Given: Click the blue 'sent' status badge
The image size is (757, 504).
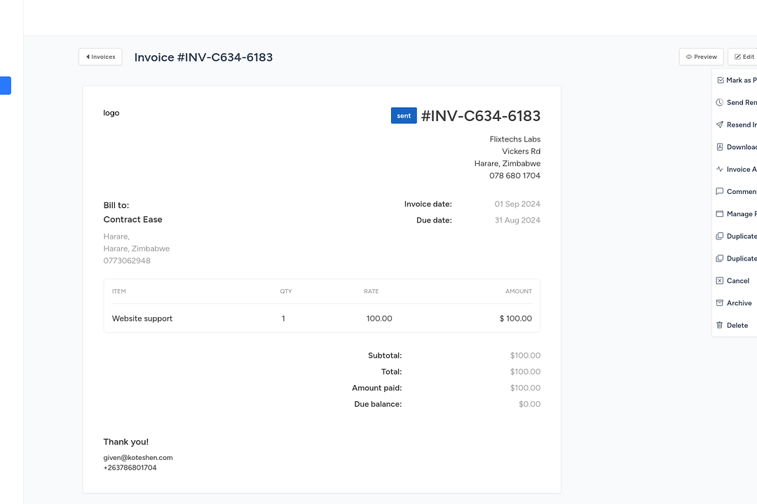Looking at the screenshot, I should coord(404,115).
